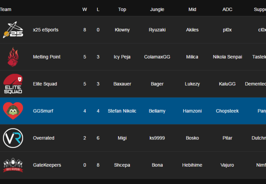Click the Melting Point red flame logo

click(13, 57)
